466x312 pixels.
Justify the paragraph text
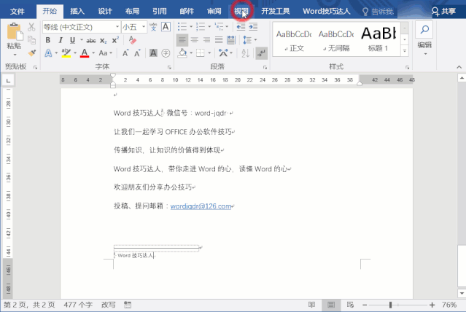click(x=219, y=40)
